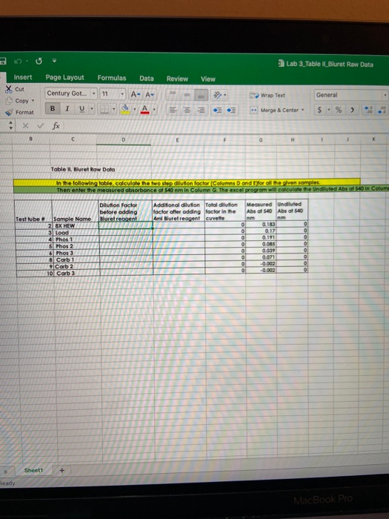389x519 pixels.
Task: Click the Decrease Indent icon
Action: click(218, 110)
